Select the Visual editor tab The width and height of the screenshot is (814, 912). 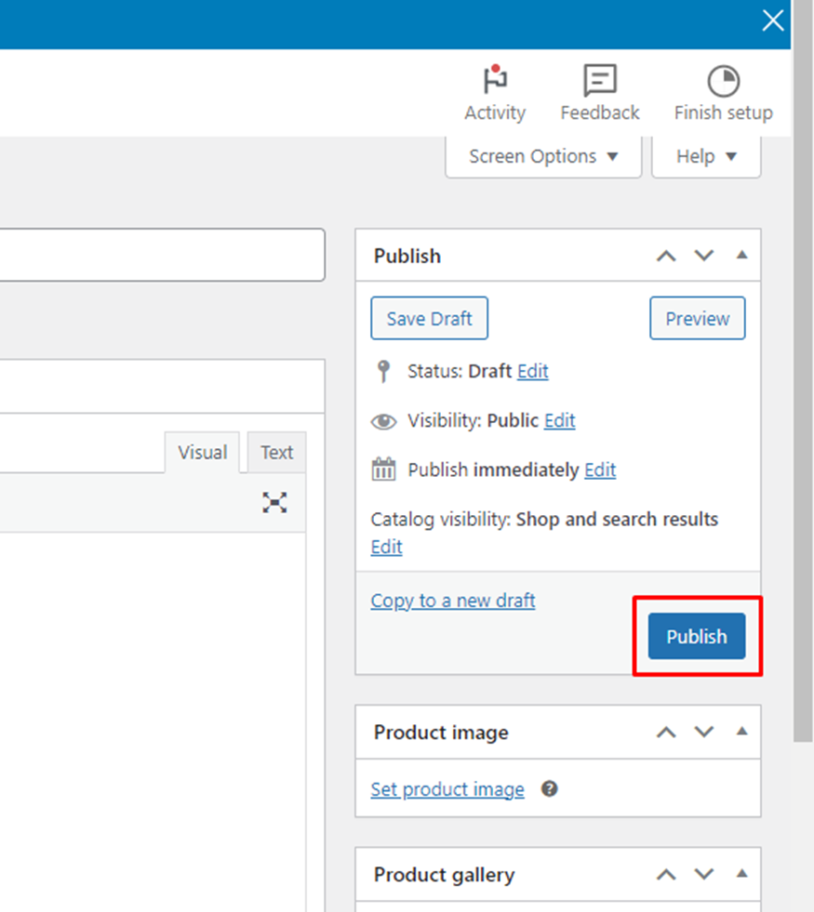(202, 453)
